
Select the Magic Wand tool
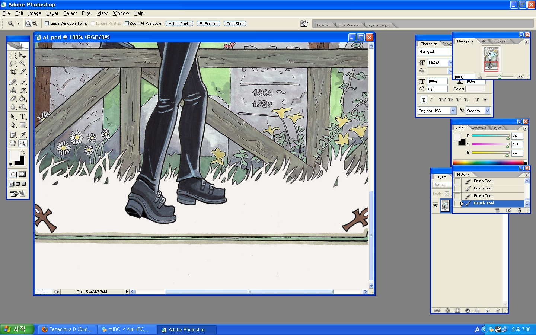[x=23, y=64]
